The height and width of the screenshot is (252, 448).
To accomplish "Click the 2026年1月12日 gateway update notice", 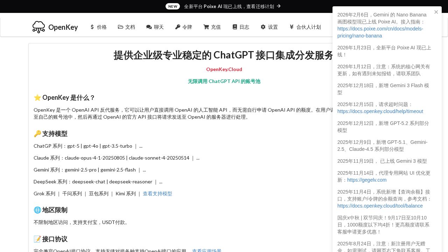I will [x=384, y=70].
